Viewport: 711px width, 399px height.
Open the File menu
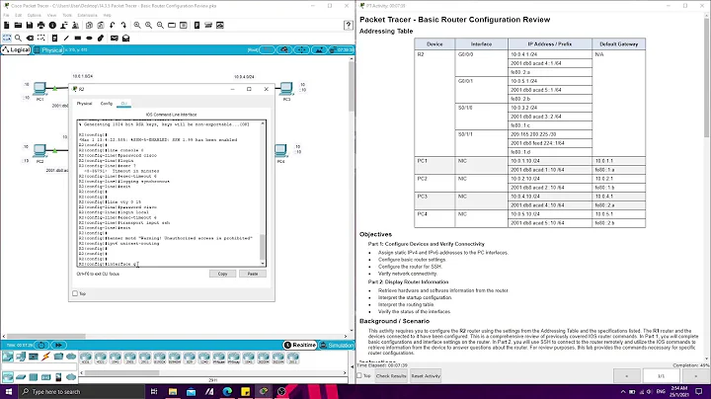pyautogui.click(x=6, y=15)
